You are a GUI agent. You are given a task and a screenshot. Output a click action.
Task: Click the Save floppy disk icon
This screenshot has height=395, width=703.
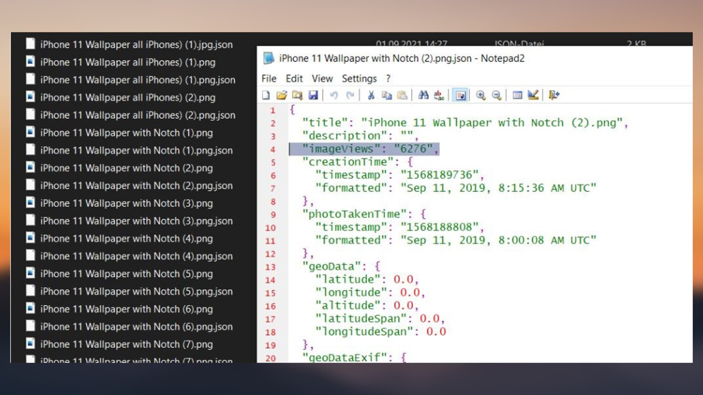tap(313, 95)
